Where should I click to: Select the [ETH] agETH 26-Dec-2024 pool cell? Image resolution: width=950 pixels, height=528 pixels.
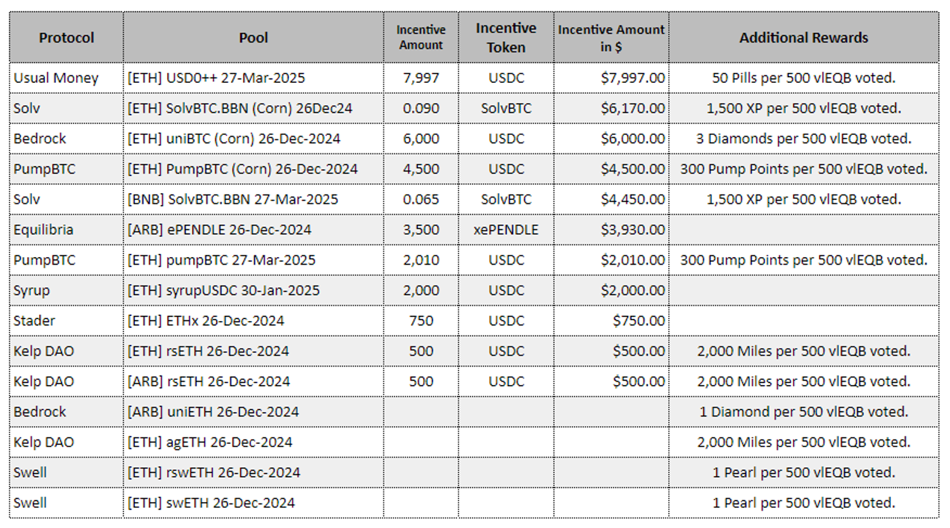click(210, 443)
